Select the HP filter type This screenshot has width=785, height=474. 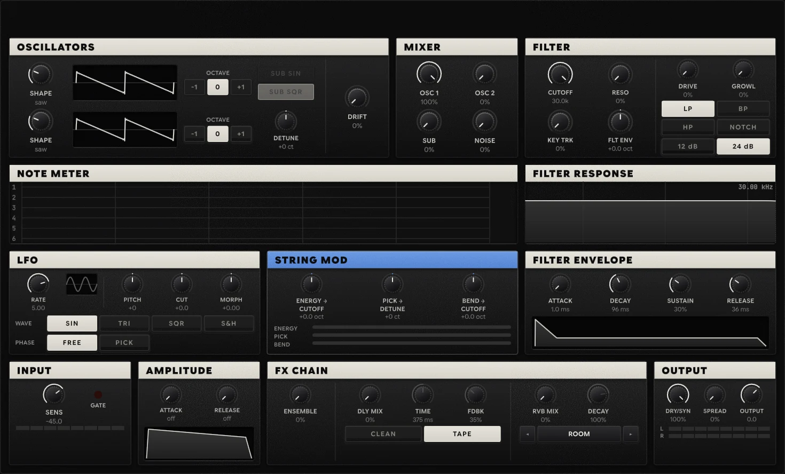coord(688,128)
